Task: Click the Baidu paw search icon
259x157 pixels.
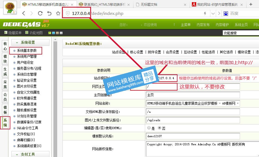Action: (x=226, y=14)
